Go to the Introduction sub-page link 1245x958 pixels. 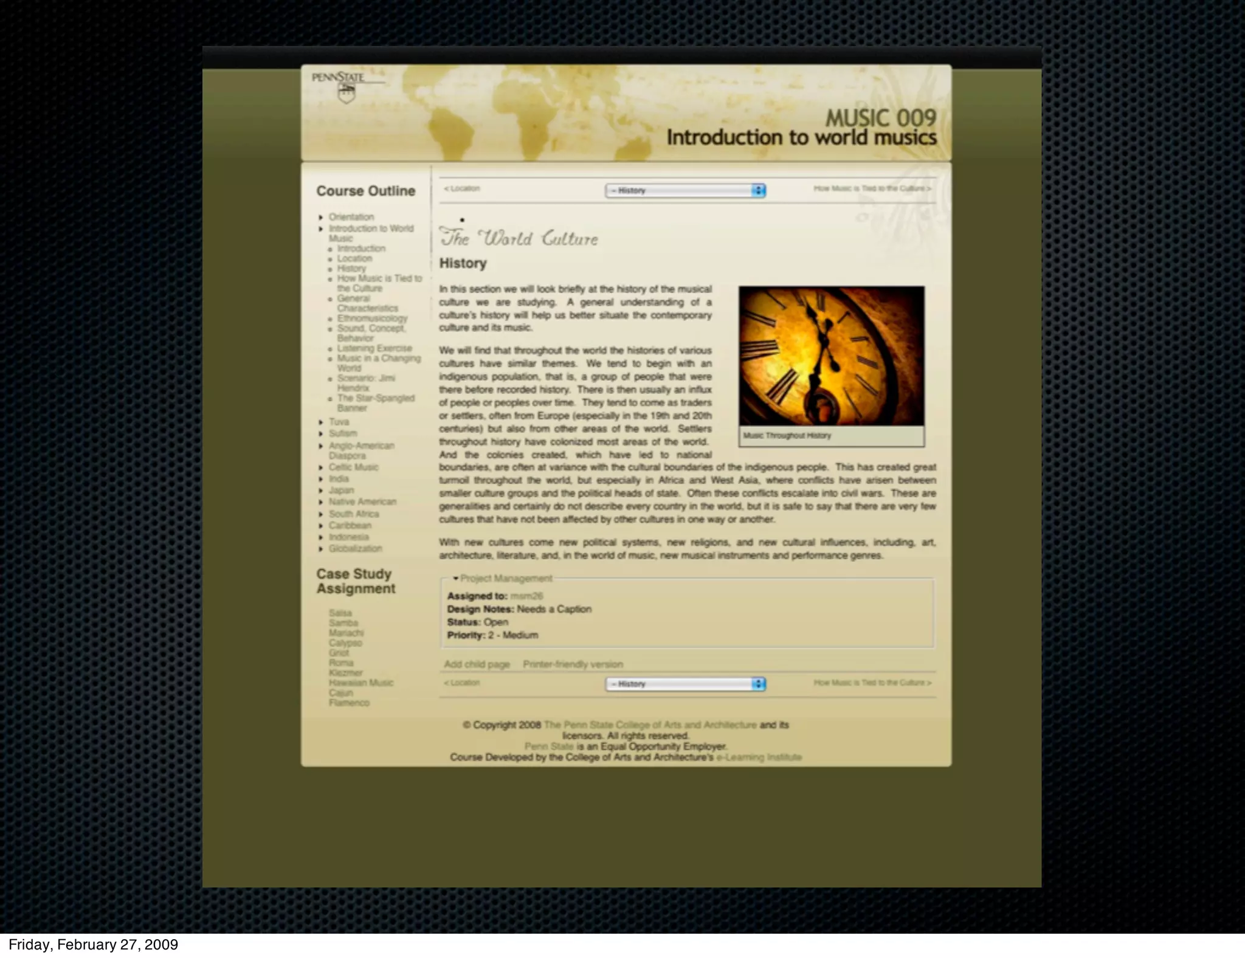361,249
